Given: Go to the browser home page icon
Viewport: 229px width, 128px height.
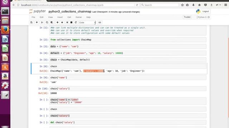Looking at the screenshot, I should 199,5.
